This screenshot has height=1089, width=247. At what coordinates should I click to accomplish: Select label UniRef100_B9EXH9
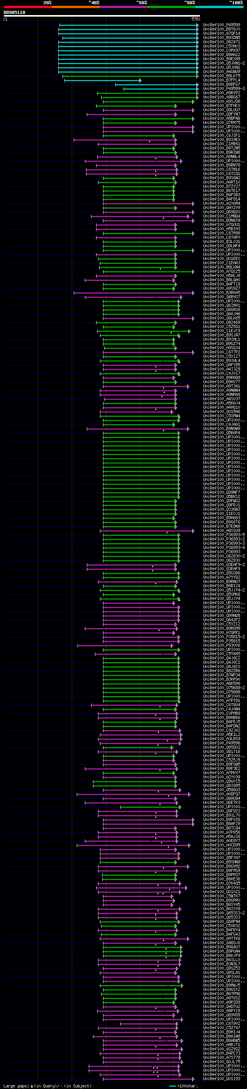222,59
